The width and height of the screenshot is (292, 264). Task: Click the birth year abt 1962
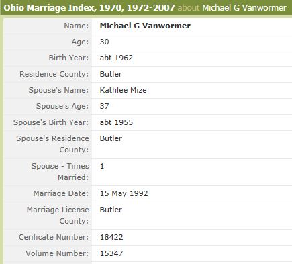(116, 58)
